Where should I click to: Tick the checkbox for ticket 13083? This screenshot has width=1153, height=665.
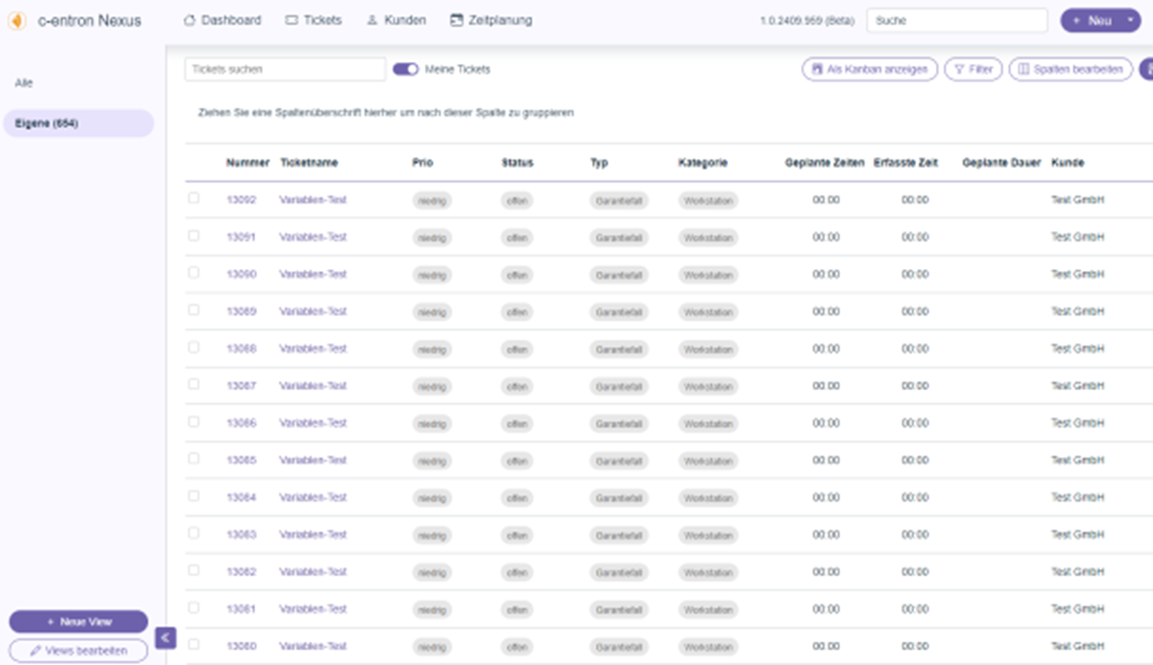[x=194, y=533]
